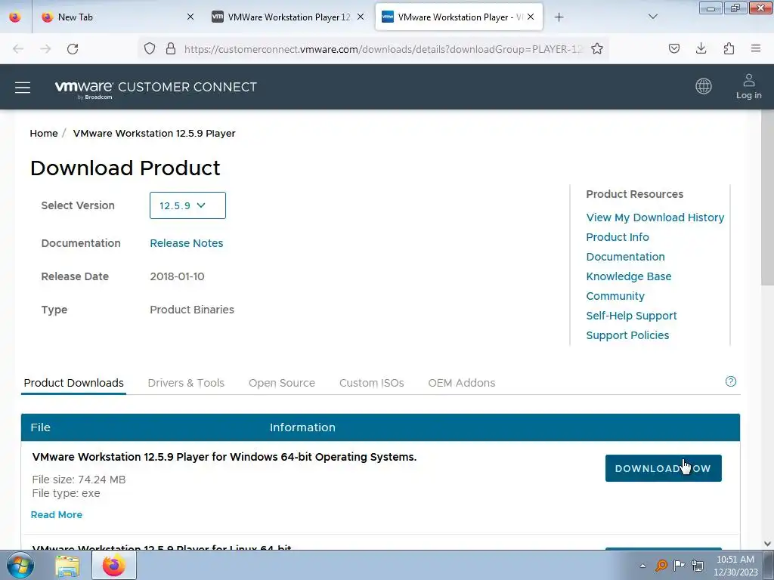Open the Support Policies link

click(627, 335)
